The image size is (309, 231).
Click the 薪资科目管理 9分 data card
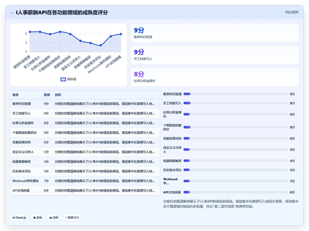coord(215,33)
